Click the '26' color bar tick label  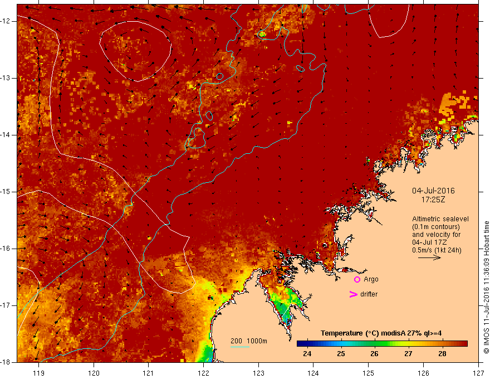tap(374, 354)
